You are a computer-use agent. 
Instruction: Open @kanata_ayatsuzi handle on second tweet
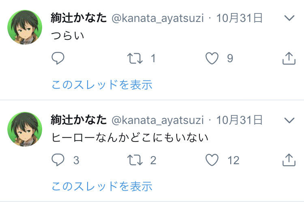[158, 120]
